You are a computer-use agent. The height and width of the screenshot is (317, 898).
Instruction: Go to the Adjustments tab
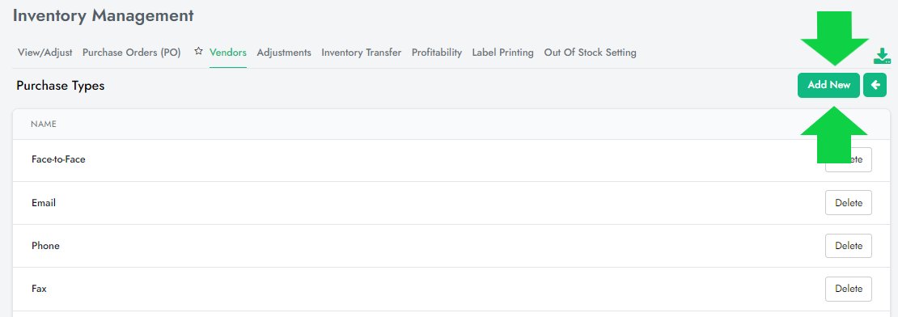click(284, 53)
